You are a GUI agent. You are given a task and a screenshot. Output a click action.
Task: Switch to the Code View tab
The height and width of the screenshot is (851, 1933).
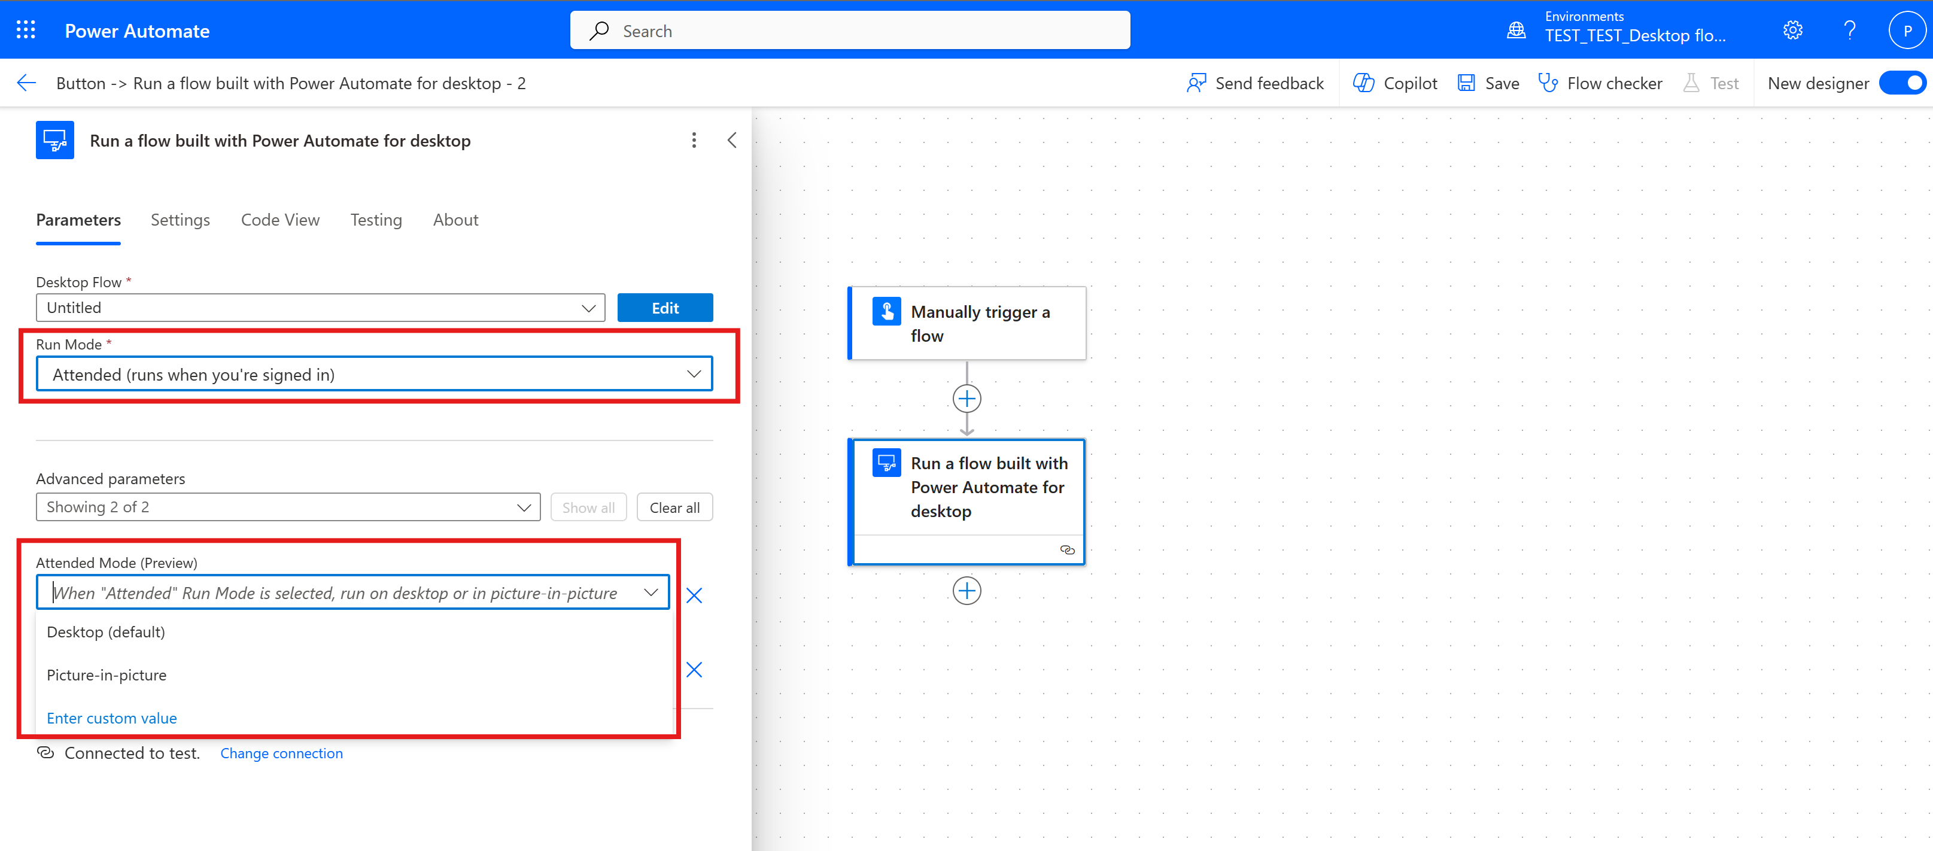tap(281, 220)
